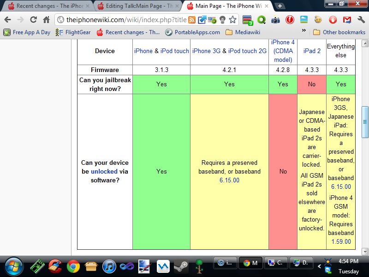Open the 1.59.00 baseband link

(x=341, y=241)
